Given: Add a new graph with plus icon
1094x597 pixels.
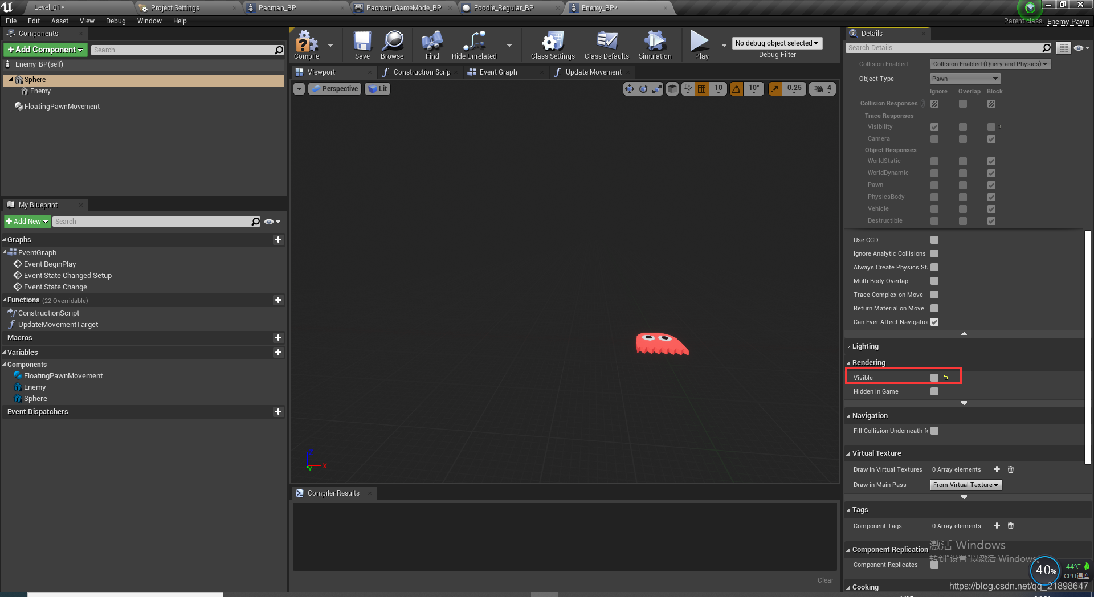Looking at the screenshot, I should pyautogui.click(x=278, y=240).
